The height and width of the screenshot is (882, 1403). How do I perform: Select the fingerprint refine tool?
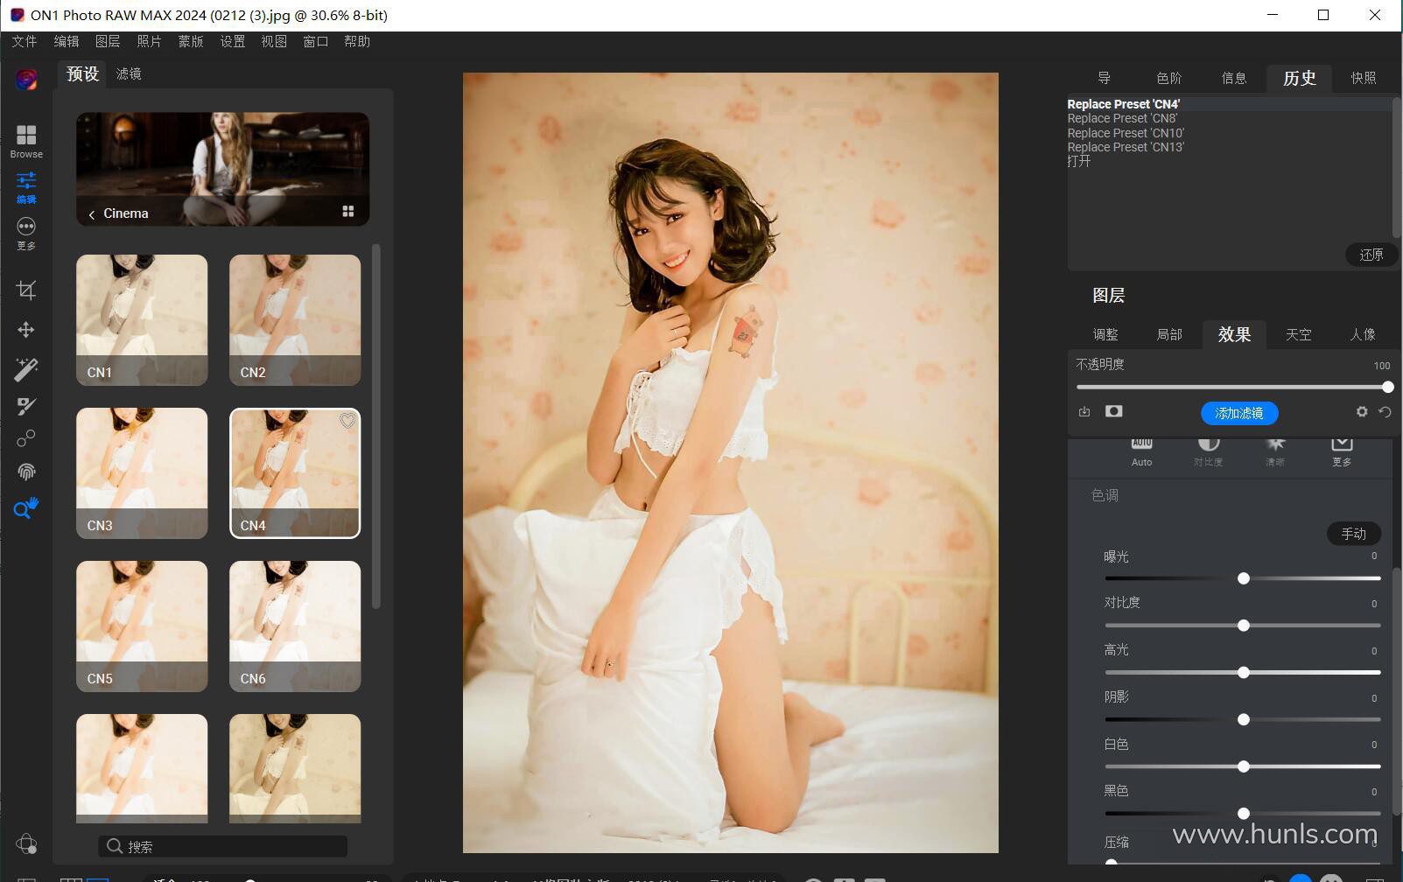coord(26,472)
